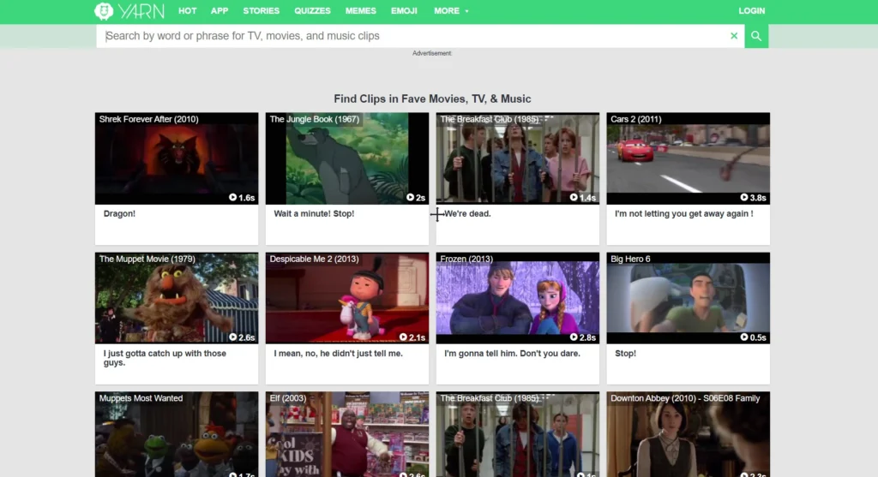Play the 2.1s Despicable Me 2 clip
This screenshot has height=477, width=878.
412,337
